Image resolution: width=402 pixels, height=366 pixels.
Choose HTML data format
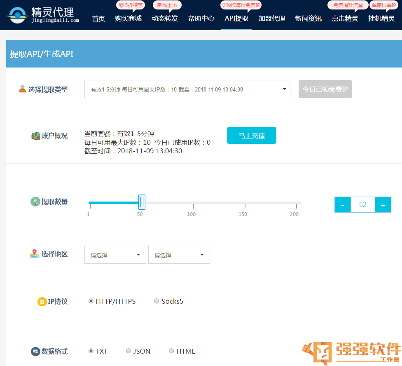[x=171, y=351]
